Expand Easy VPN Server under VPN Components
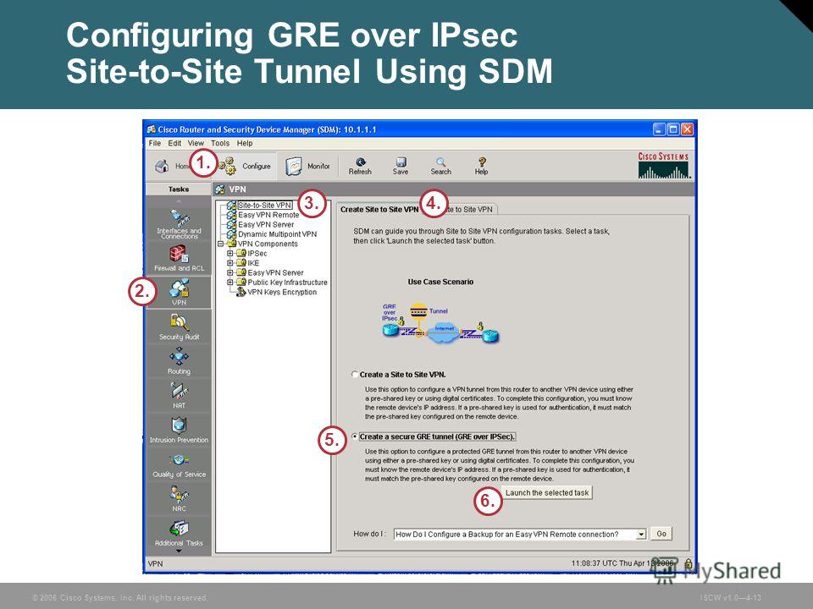 [x=230, y=273]
